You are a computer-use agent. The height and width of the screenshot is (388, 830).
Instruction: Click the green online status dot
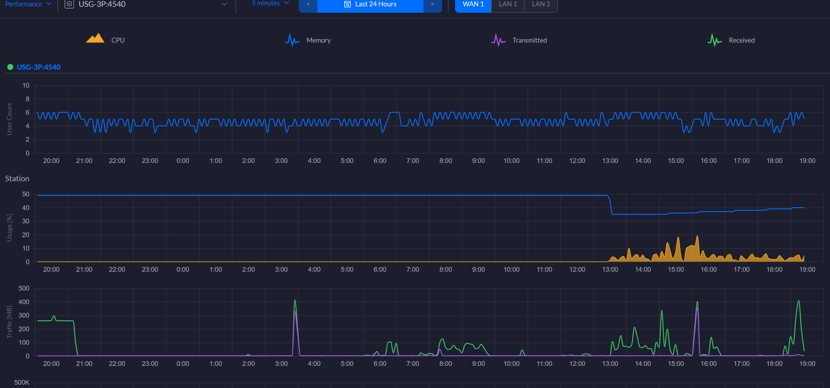10,67
